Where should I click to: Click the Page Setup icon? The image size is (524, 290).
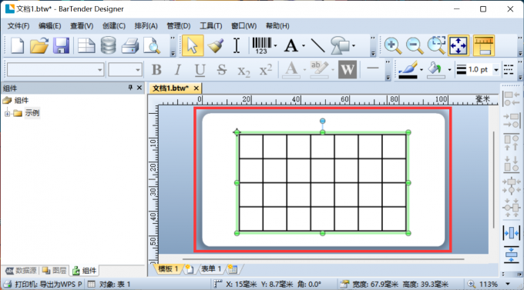tap(86, 45)
